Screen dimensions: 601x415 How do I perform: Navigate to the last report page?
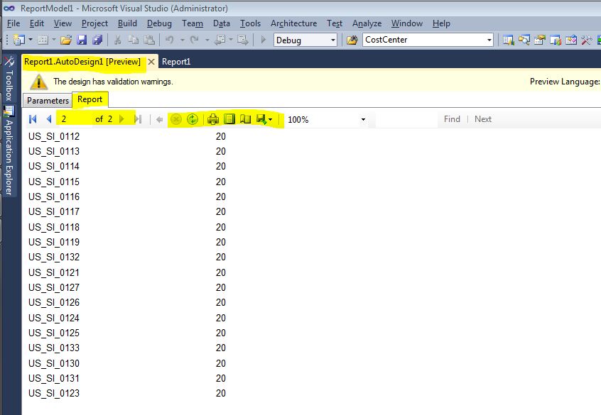[x=138, y=118]
